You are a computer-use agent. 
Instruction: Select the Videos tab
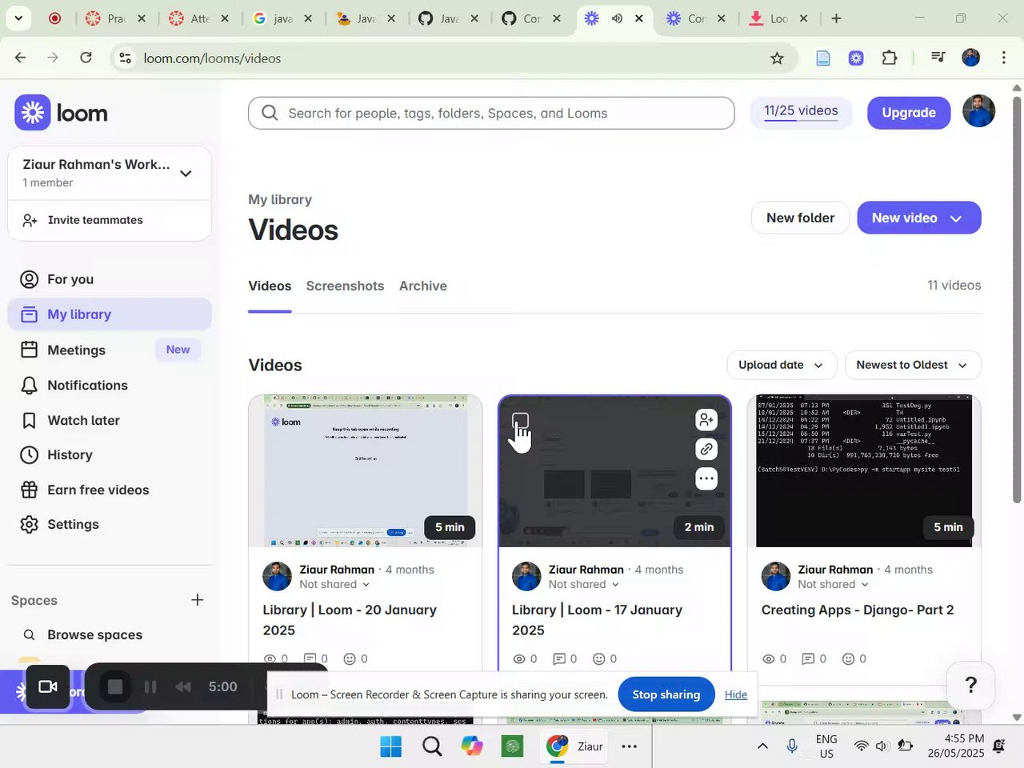(x=270, y=286)
